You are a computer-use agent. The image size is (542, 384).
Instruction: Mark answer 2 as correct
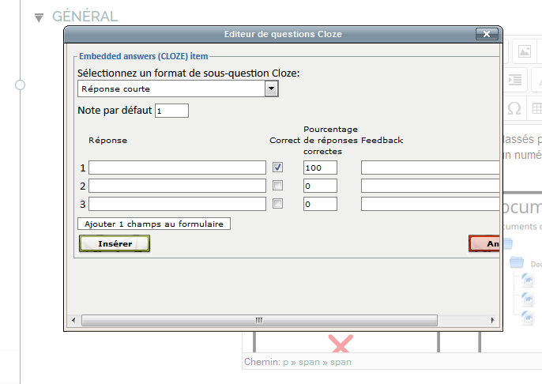(x=277, y=186)
